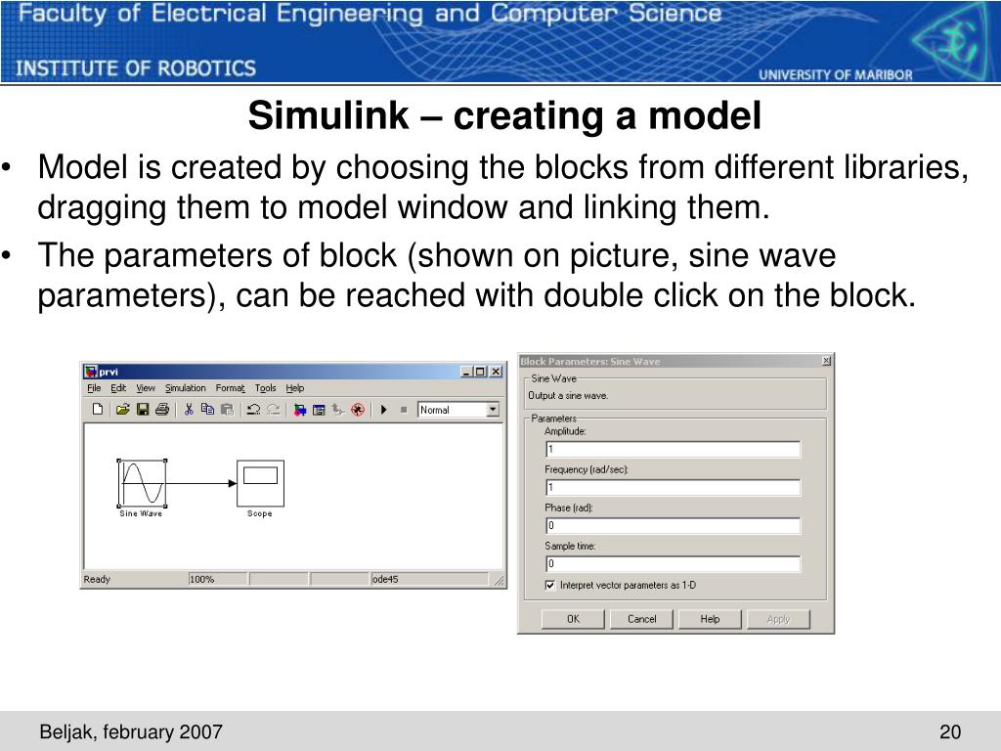The image size is (1001, 751).
Task: Click the 'Sine Wave' block label
Action: point(141,513)
